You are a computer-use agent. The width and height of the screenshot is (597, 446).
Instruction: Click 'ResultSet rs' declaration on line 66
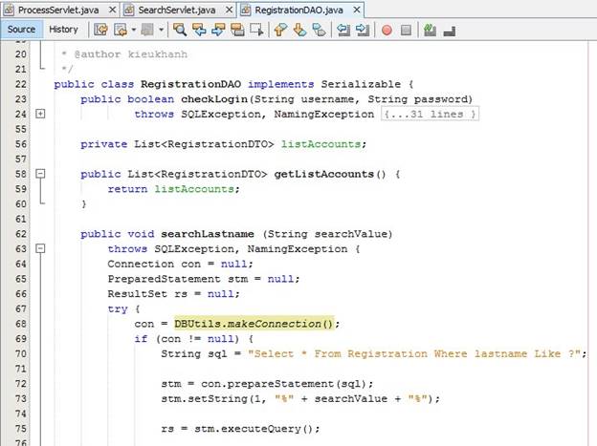point(147,294)
